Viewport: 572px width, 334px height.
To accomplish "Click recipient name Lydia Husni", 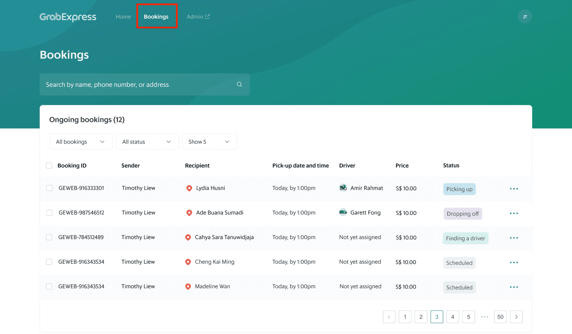I will click(x=210, y=188).
